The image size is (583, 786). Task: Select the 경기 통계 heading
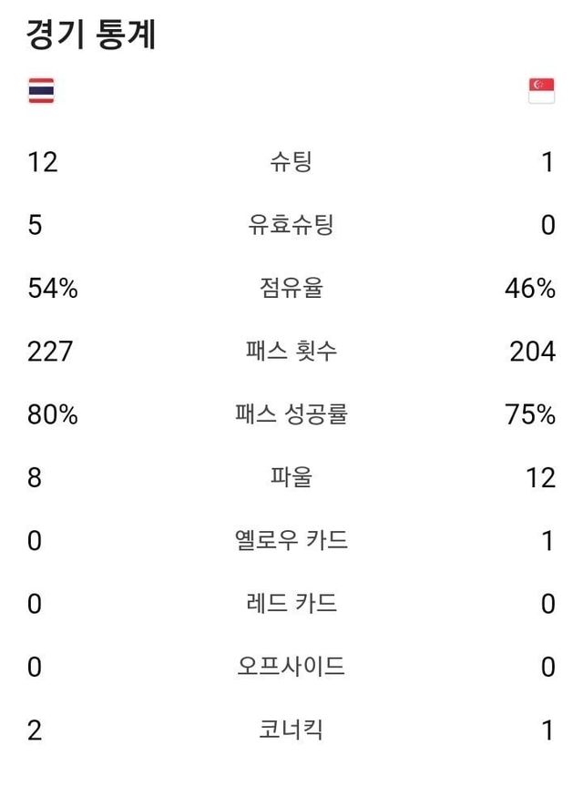(92, 35)
